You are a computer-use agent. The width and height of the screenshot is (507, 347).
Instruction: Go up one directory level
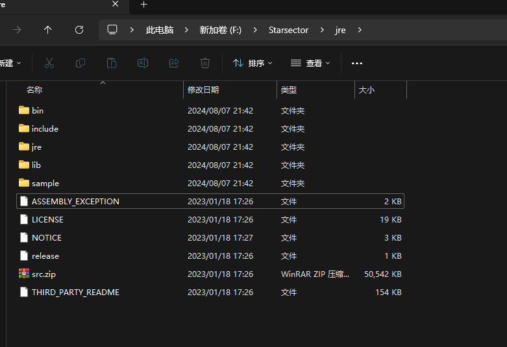pos(47,30)
